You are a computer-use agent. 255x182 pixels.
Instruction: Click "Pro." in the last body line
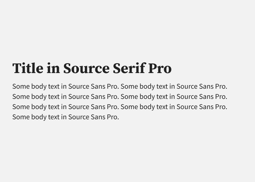[113, 117]
